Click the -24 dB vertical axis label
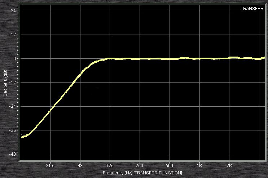The width and height of the screenshot is (268, 178). pyautogui.click(x=13, y=106)
